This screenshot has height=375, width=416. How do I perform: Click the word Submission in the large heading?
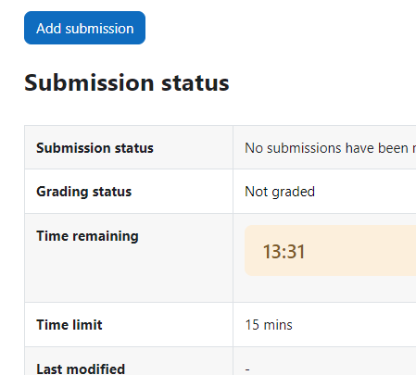(x=89, y=83)
